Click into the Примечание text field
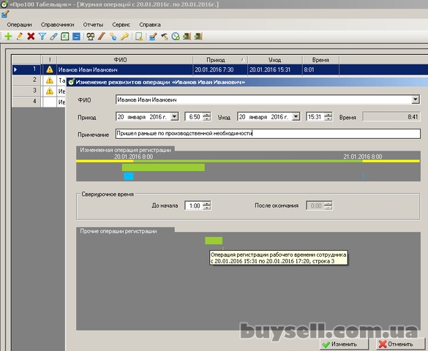 [x=268, y=134]
